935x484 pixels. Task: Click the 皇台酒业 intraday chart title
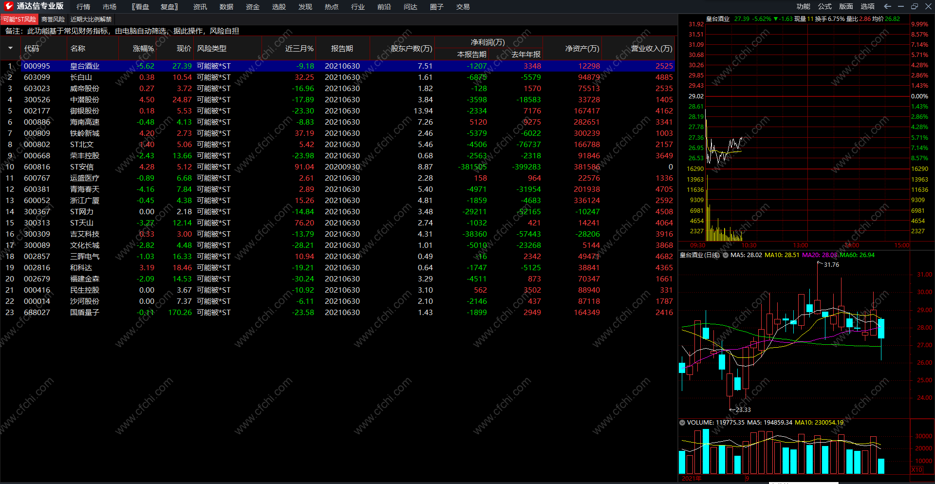click(718, 19)
